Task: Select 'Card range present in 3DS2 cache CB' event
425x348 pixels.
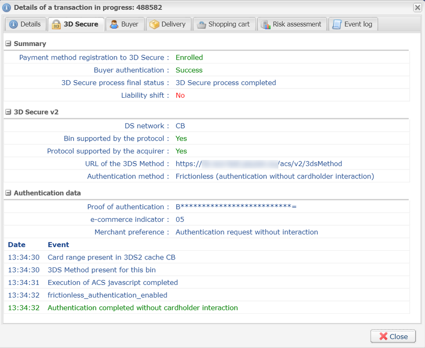Action: (112, 257)
